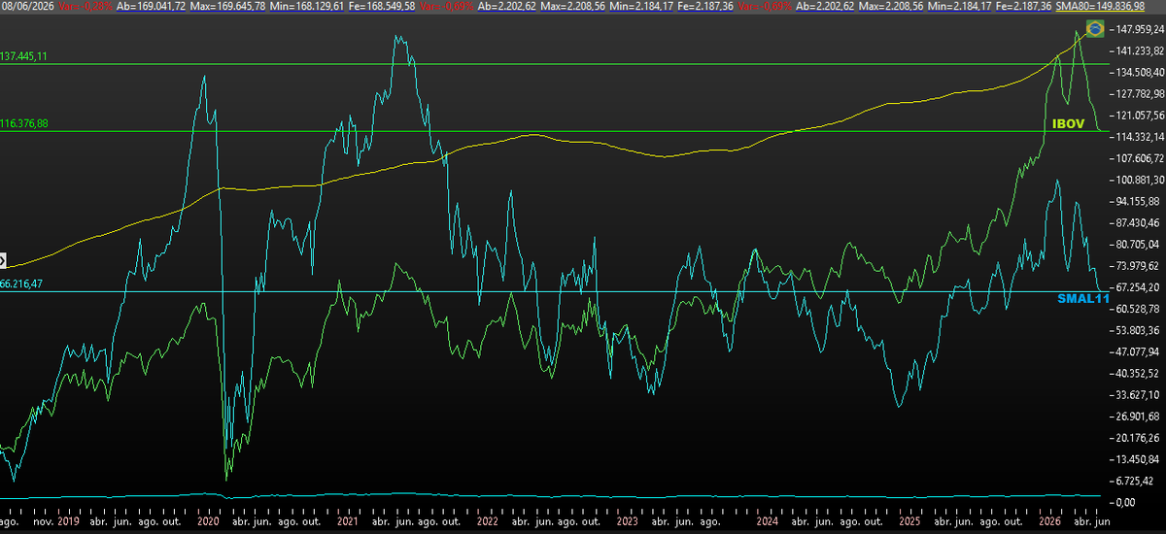This screenshot has height=534, width=1166.
Task: Click the 2022 year label on time axis
Action: coord(488,520)
